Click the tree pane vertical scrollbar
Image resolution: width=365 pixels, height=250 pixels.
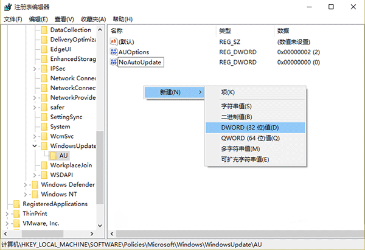point(101,152)
